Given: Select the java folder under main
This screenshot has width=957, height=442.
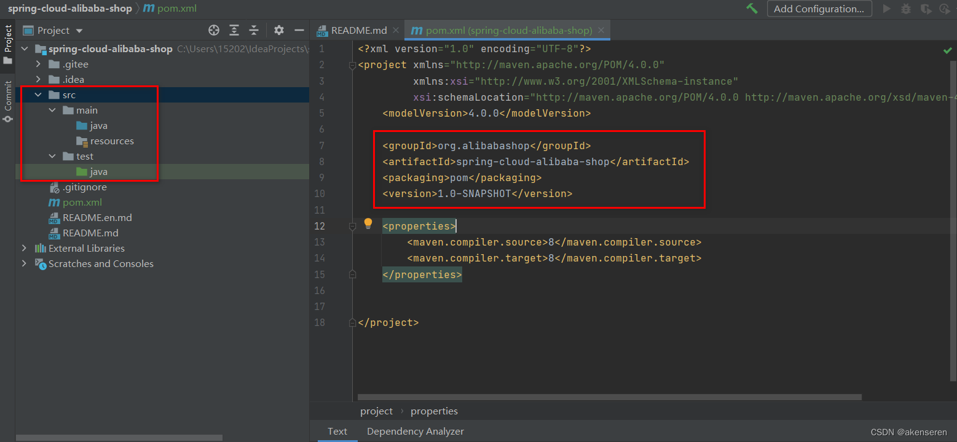Looking at the screenshot, I should (92, 126).
